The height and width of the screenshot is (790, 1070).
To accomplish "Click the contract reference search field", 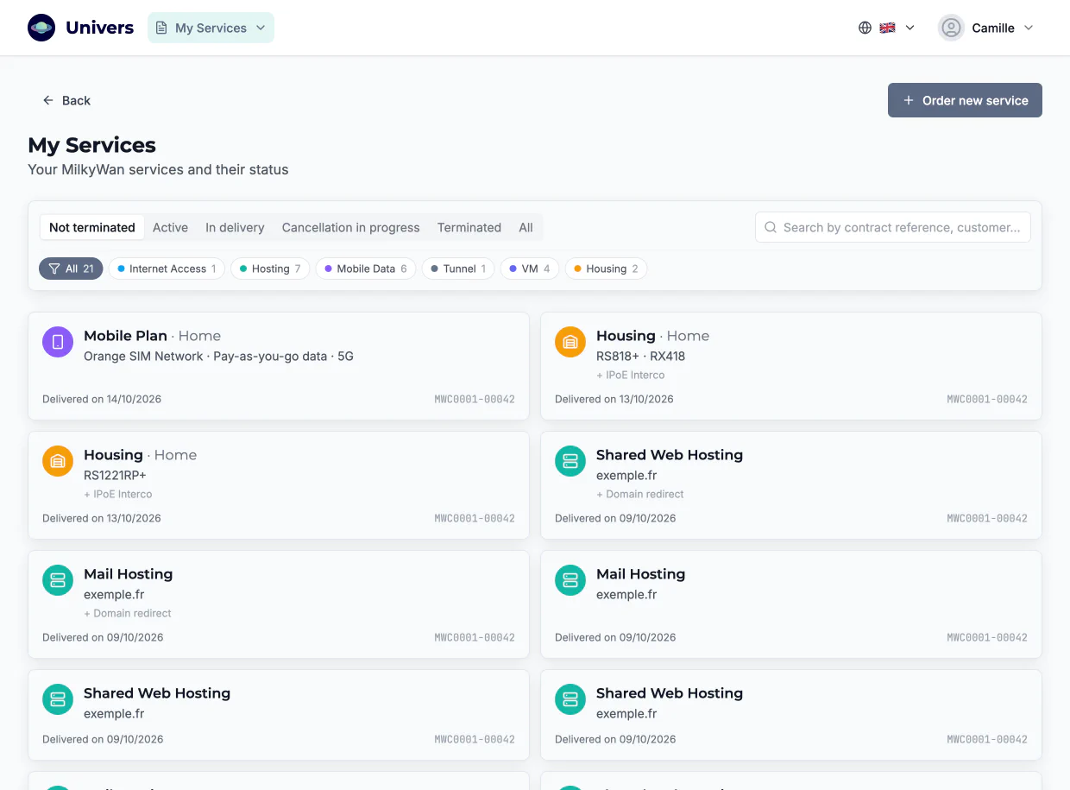I will [892, 227].
